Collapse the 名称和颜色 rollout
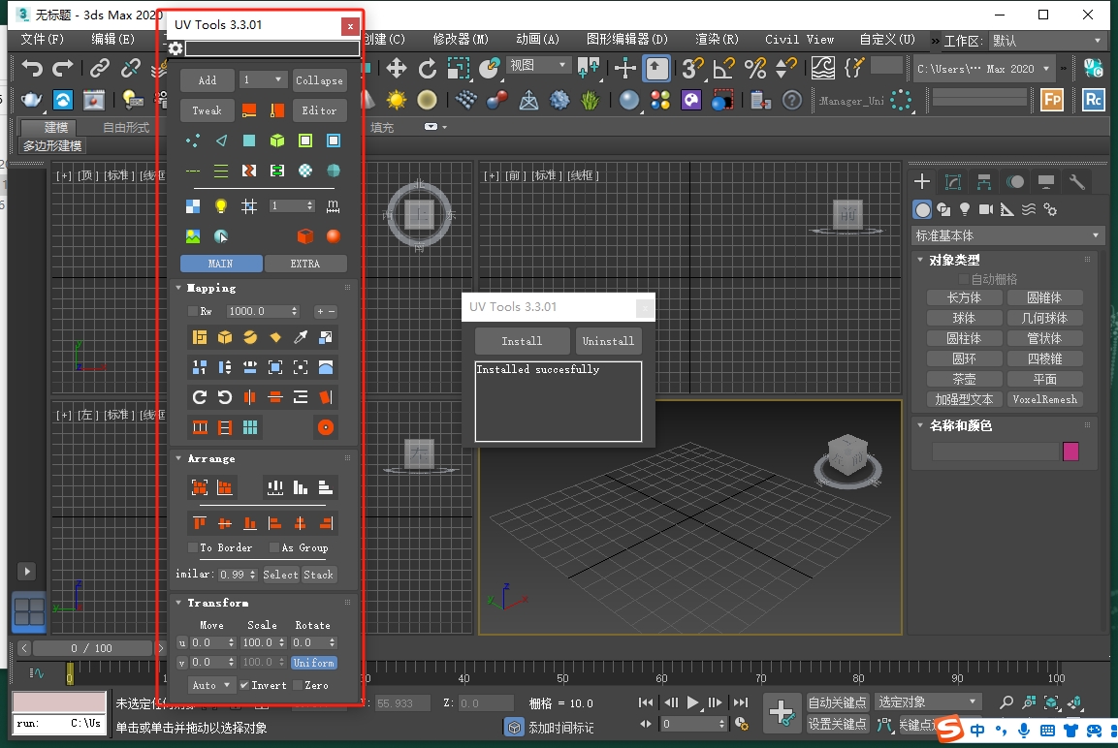The width and height of the screenshot is (1118, 748). click(920, 425)
